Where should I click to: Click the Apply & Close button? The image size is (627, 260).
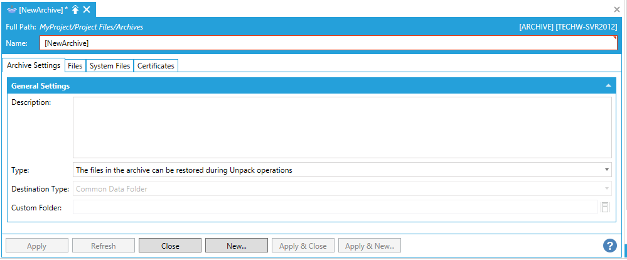point(303,246)
